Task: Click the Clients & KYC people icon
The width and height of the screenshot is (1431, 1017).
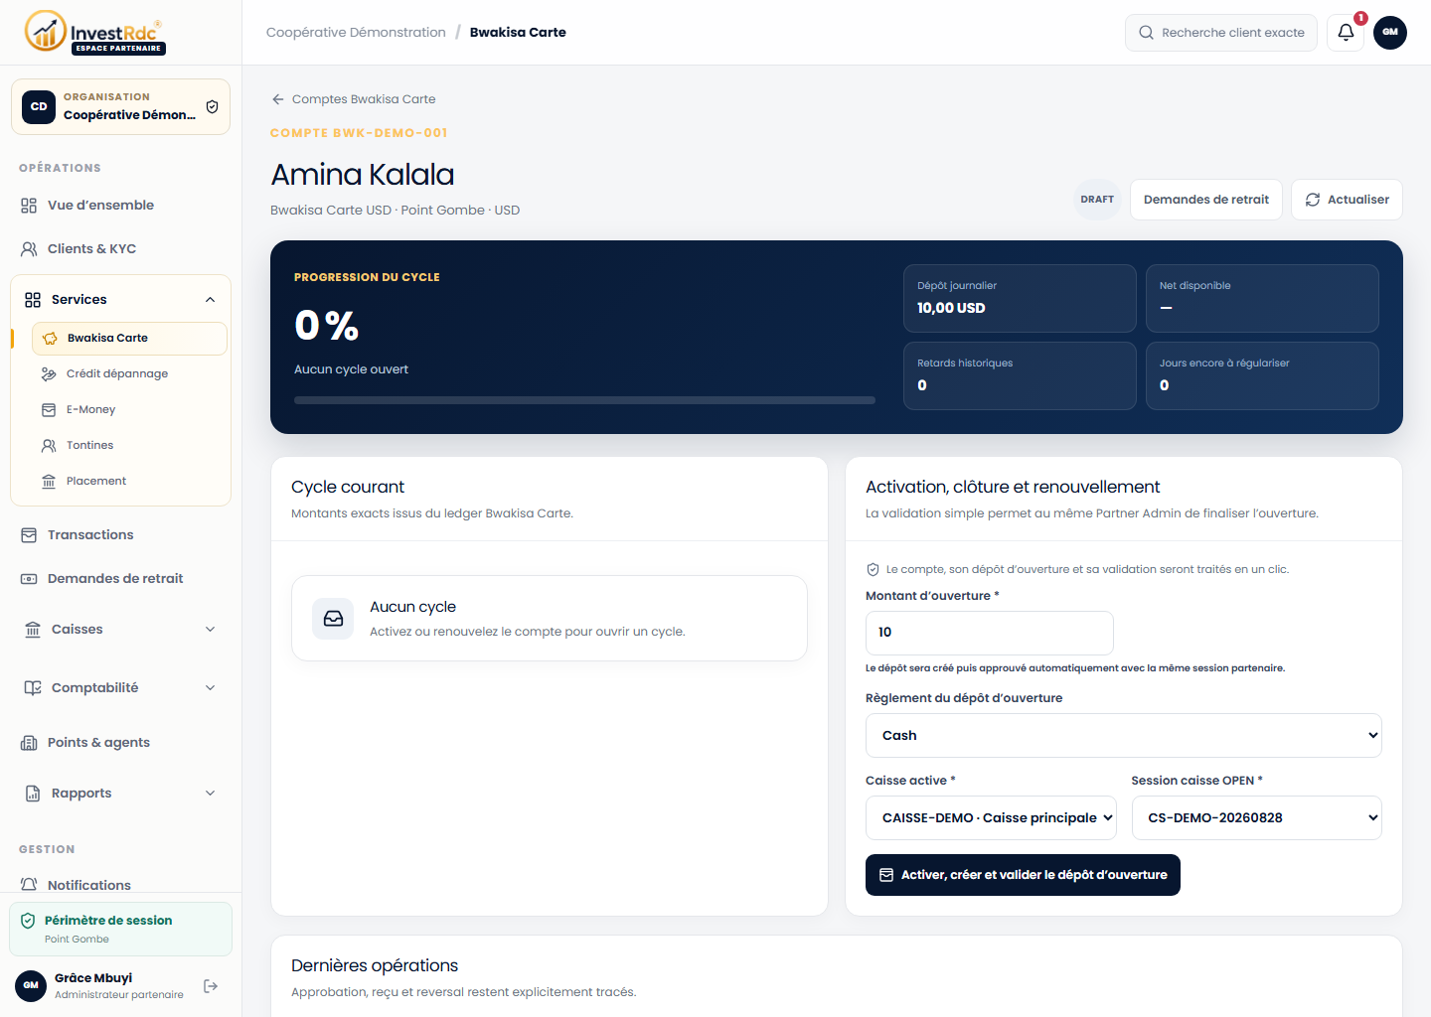Action: point(29,249)
